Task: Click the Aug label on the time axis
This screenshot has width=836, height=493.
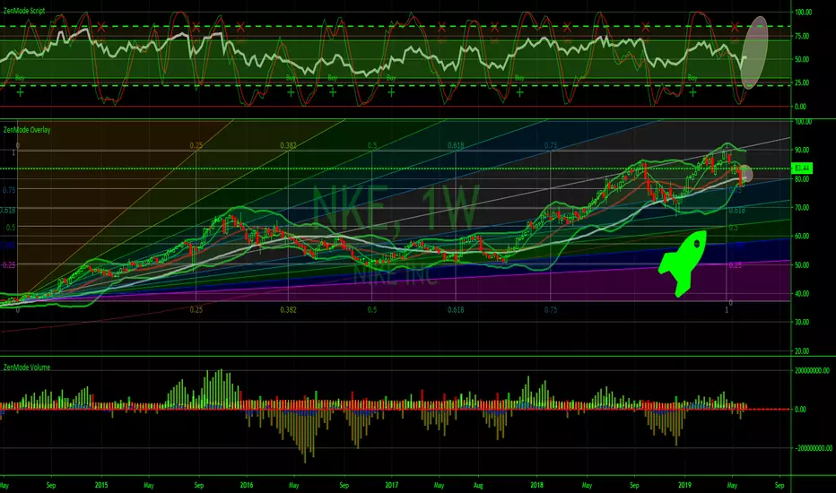Action: [x=478, y=485]
